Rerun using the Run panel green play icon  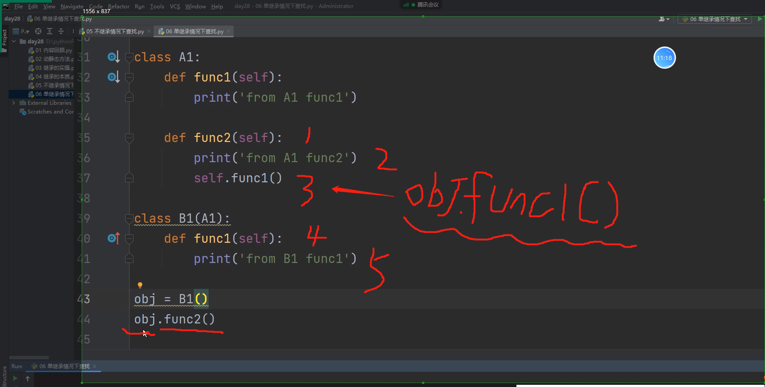15,378
